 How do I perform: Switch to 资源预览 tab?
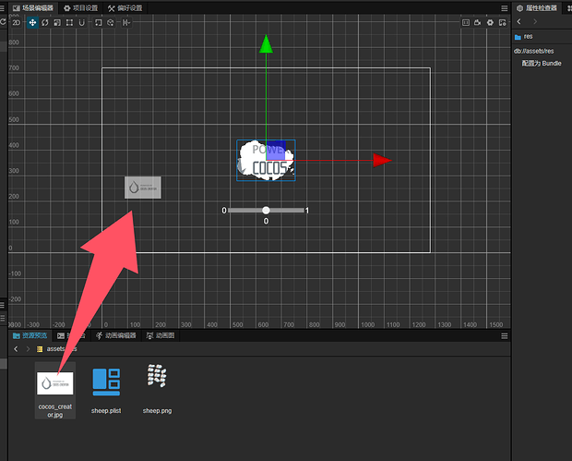30,335
